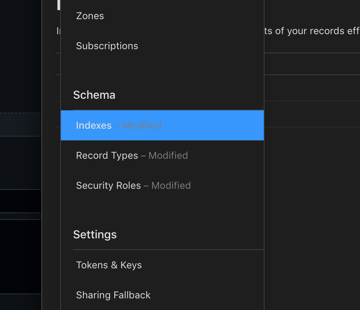Click the Modified label beside Record Types
360x310 pixels.
point(168,155)
